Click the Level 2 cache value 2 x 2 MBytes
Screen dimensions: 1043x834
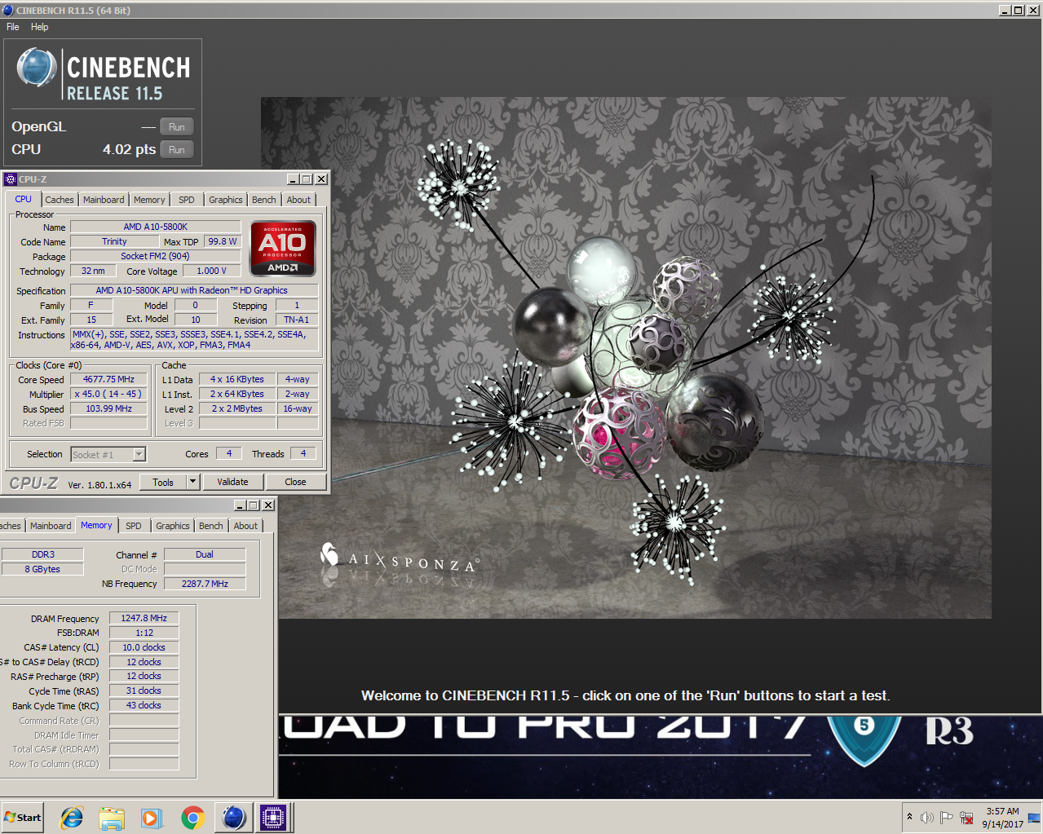pos(237,408)
